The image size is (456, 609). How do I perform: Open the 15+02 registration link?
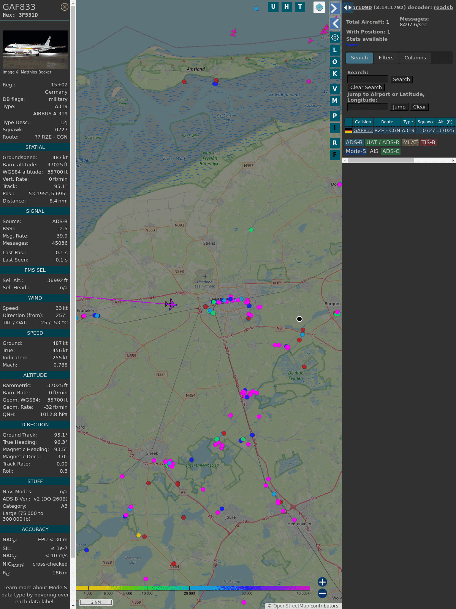(59, 85)
